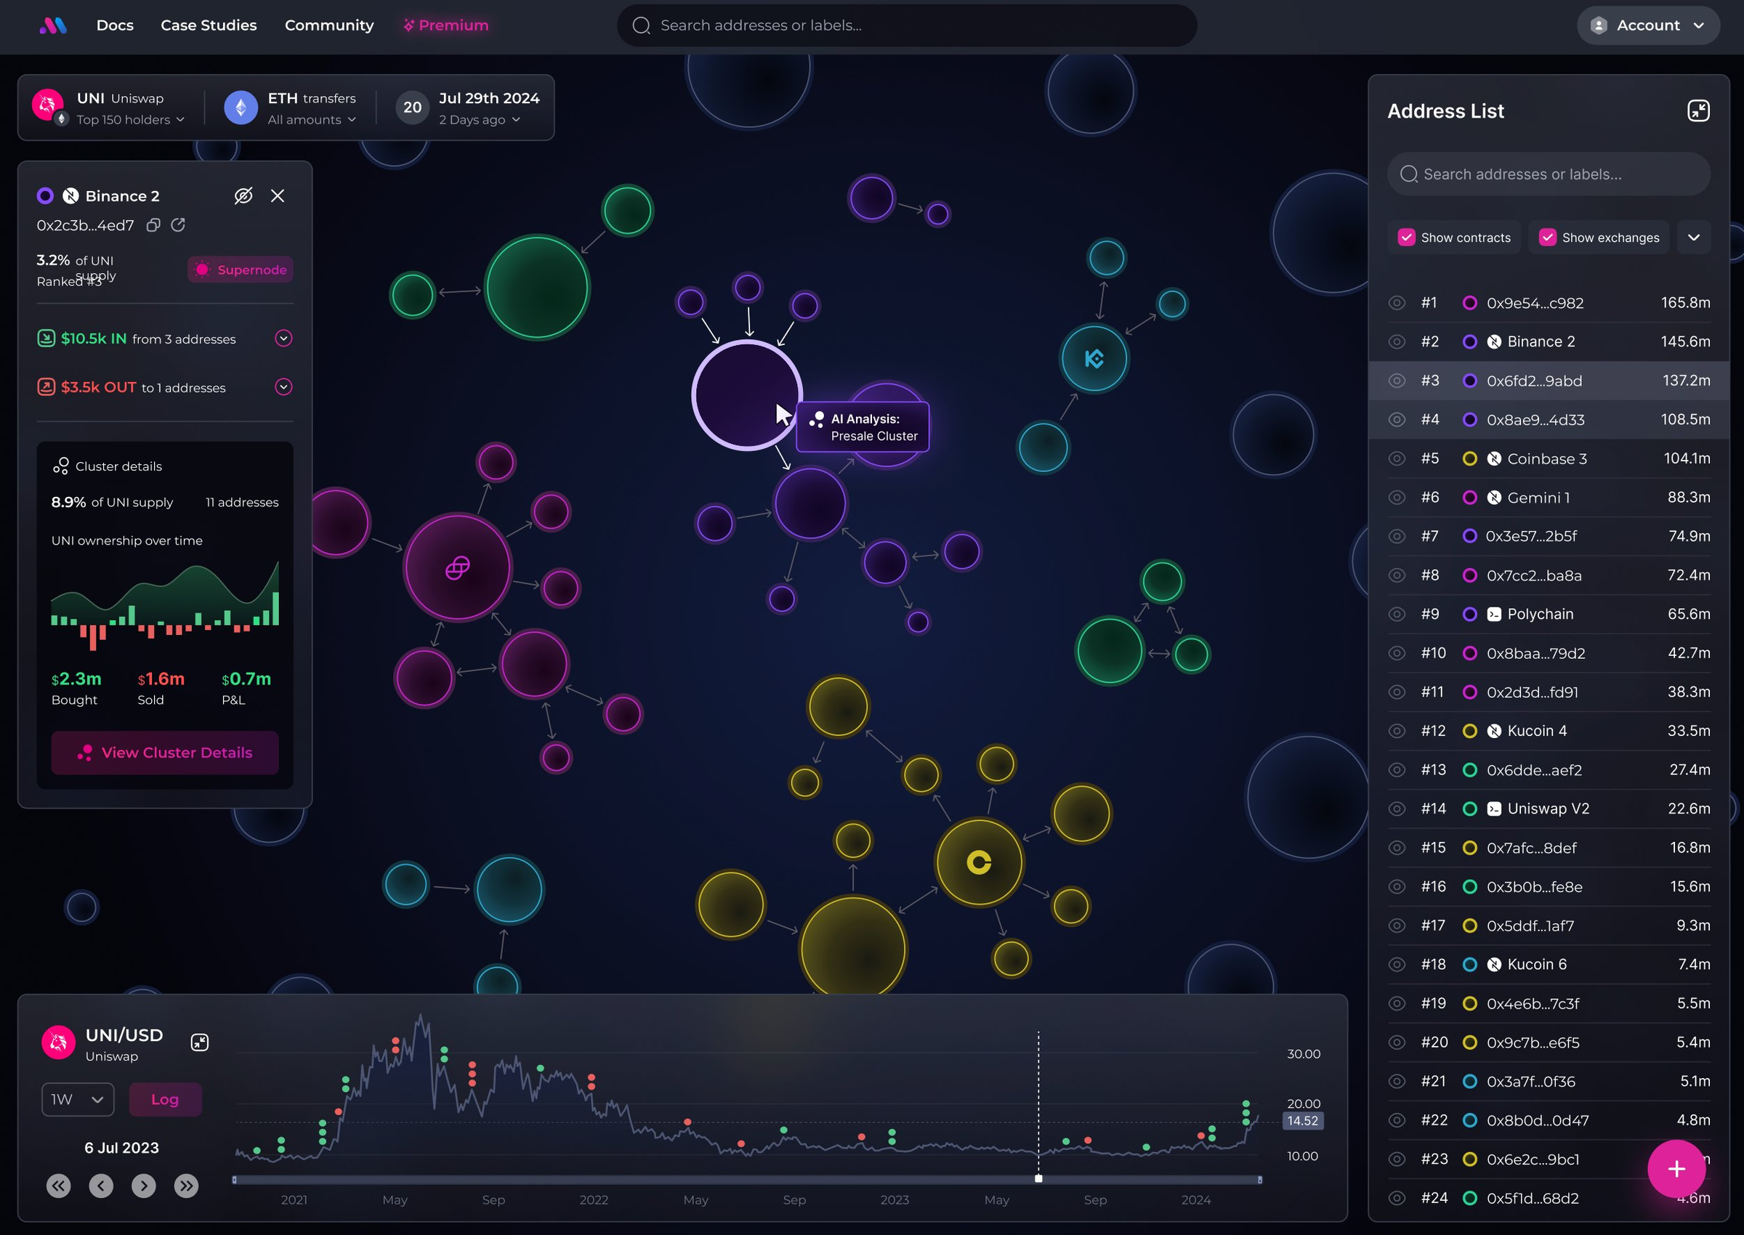
Task: Open the 1W timeframe dropdown
Action: [77, 1099]
